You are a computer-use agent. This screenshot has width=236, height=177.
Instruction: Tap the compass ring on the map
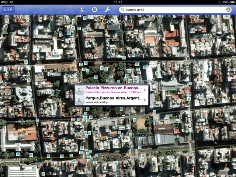(219, 31)
